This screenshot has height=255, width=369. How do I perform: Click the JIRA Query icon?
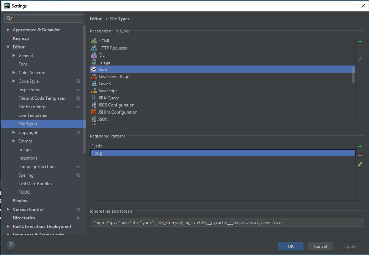tap(94, 98)
